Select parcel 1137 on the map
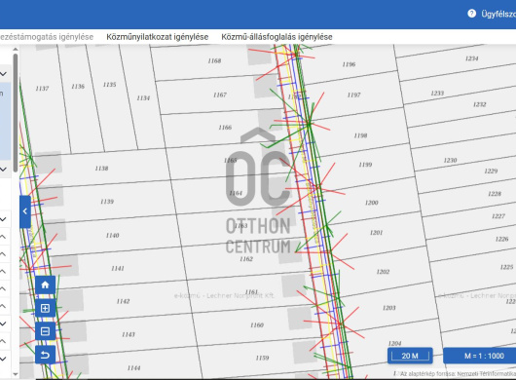Image resolution: width=516 pixels, height=380 pixels. tap(42, 89)
